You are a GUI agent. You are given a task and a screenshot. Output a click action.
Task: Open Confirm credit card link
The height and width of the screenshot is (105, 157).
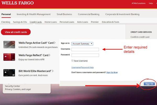point(140,37)
